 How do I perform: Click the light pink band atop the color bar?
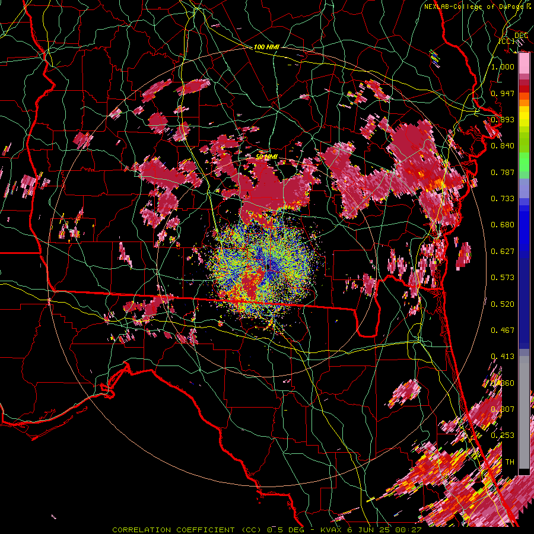click(524, 63)
